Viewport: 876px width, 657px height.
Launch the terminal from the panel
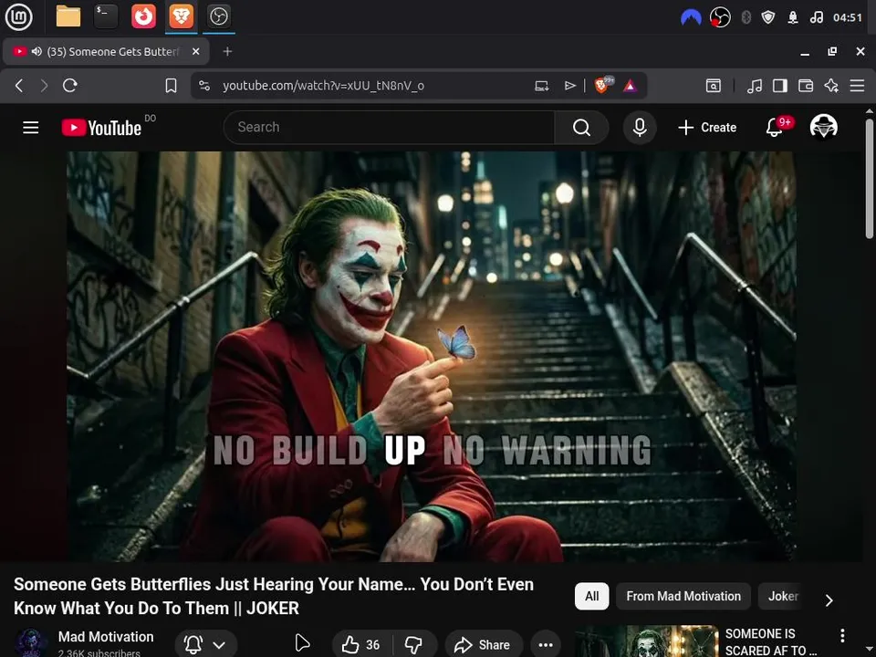point(106,16)
